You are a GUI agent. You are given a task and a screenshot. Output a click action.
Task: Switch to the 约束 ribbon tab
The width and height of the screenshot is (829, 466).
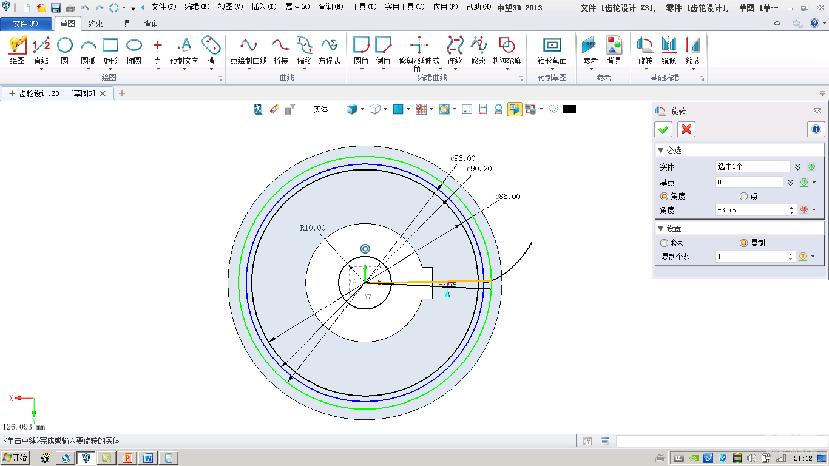[95, 24]
